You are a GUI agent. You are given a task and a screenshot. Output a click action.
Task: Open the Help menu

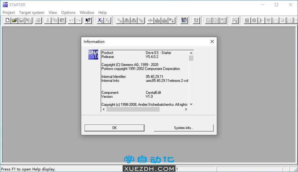pyautogui.click(x=102, y=13)
